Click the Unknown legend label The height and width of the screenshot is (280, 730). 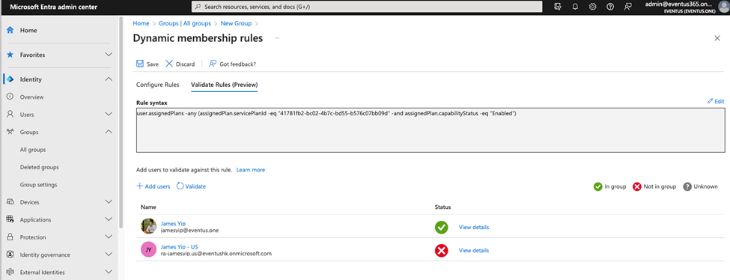tap(705, 186)
